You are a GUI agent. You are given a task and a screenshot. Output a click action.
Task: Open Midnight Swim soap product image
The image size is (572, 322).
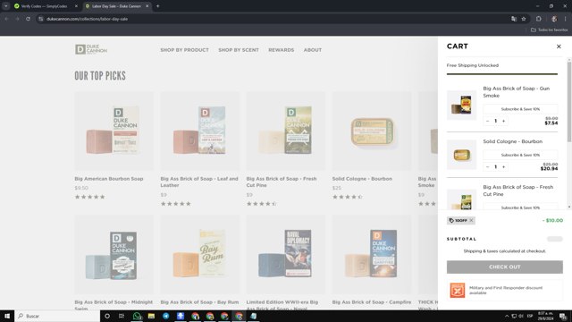tap(114, 254)
